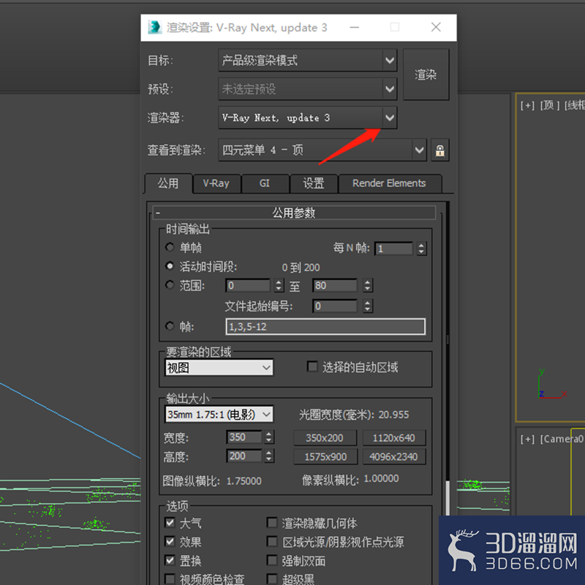
Task: Choose the 1575x900 preset button
Action: (325, 457)
